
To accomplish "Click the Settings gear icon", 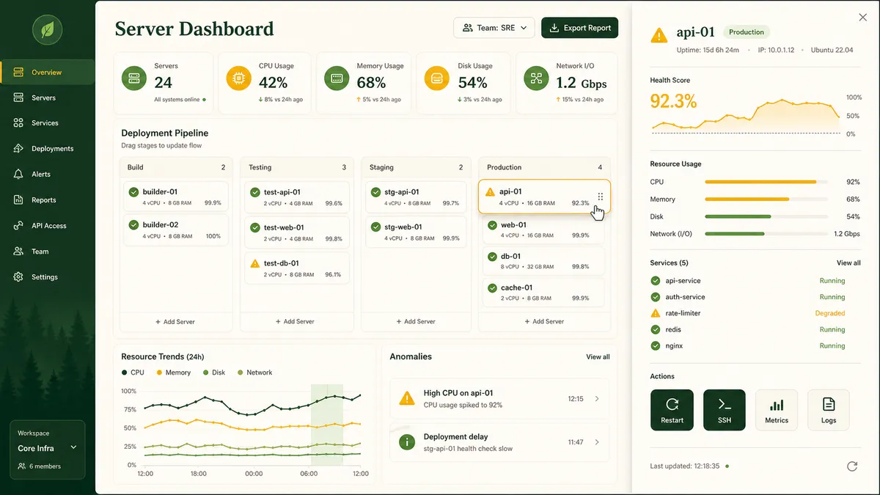I will tap(18, 277).
